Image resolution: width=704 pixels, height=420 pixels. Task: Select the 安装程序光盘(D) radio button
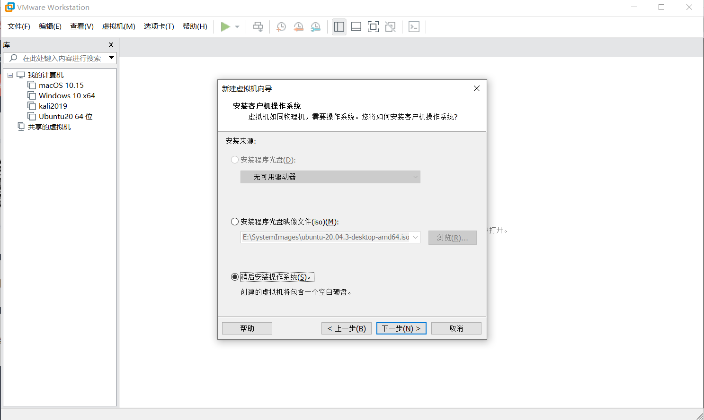click(x=235, y=160)
